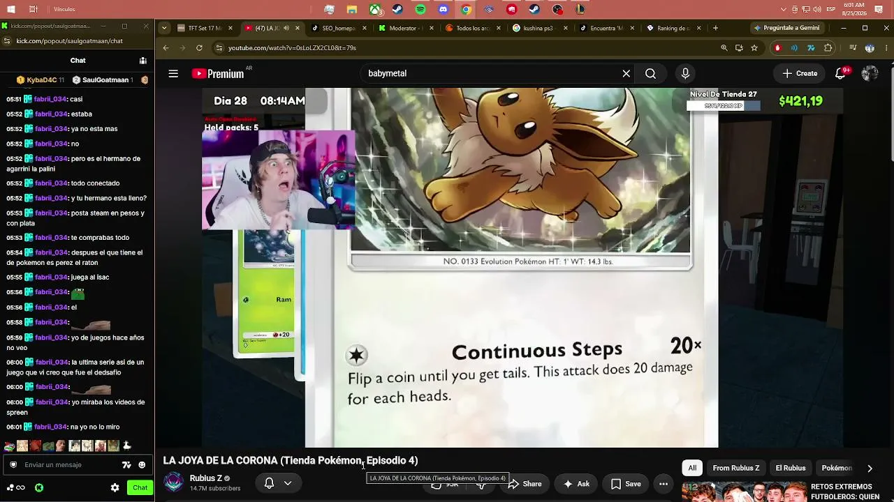Image resolution: width=894 pixels, height=502 pixels.
Task: Open the Chrome three-dot menu
Action: (886, 48)
